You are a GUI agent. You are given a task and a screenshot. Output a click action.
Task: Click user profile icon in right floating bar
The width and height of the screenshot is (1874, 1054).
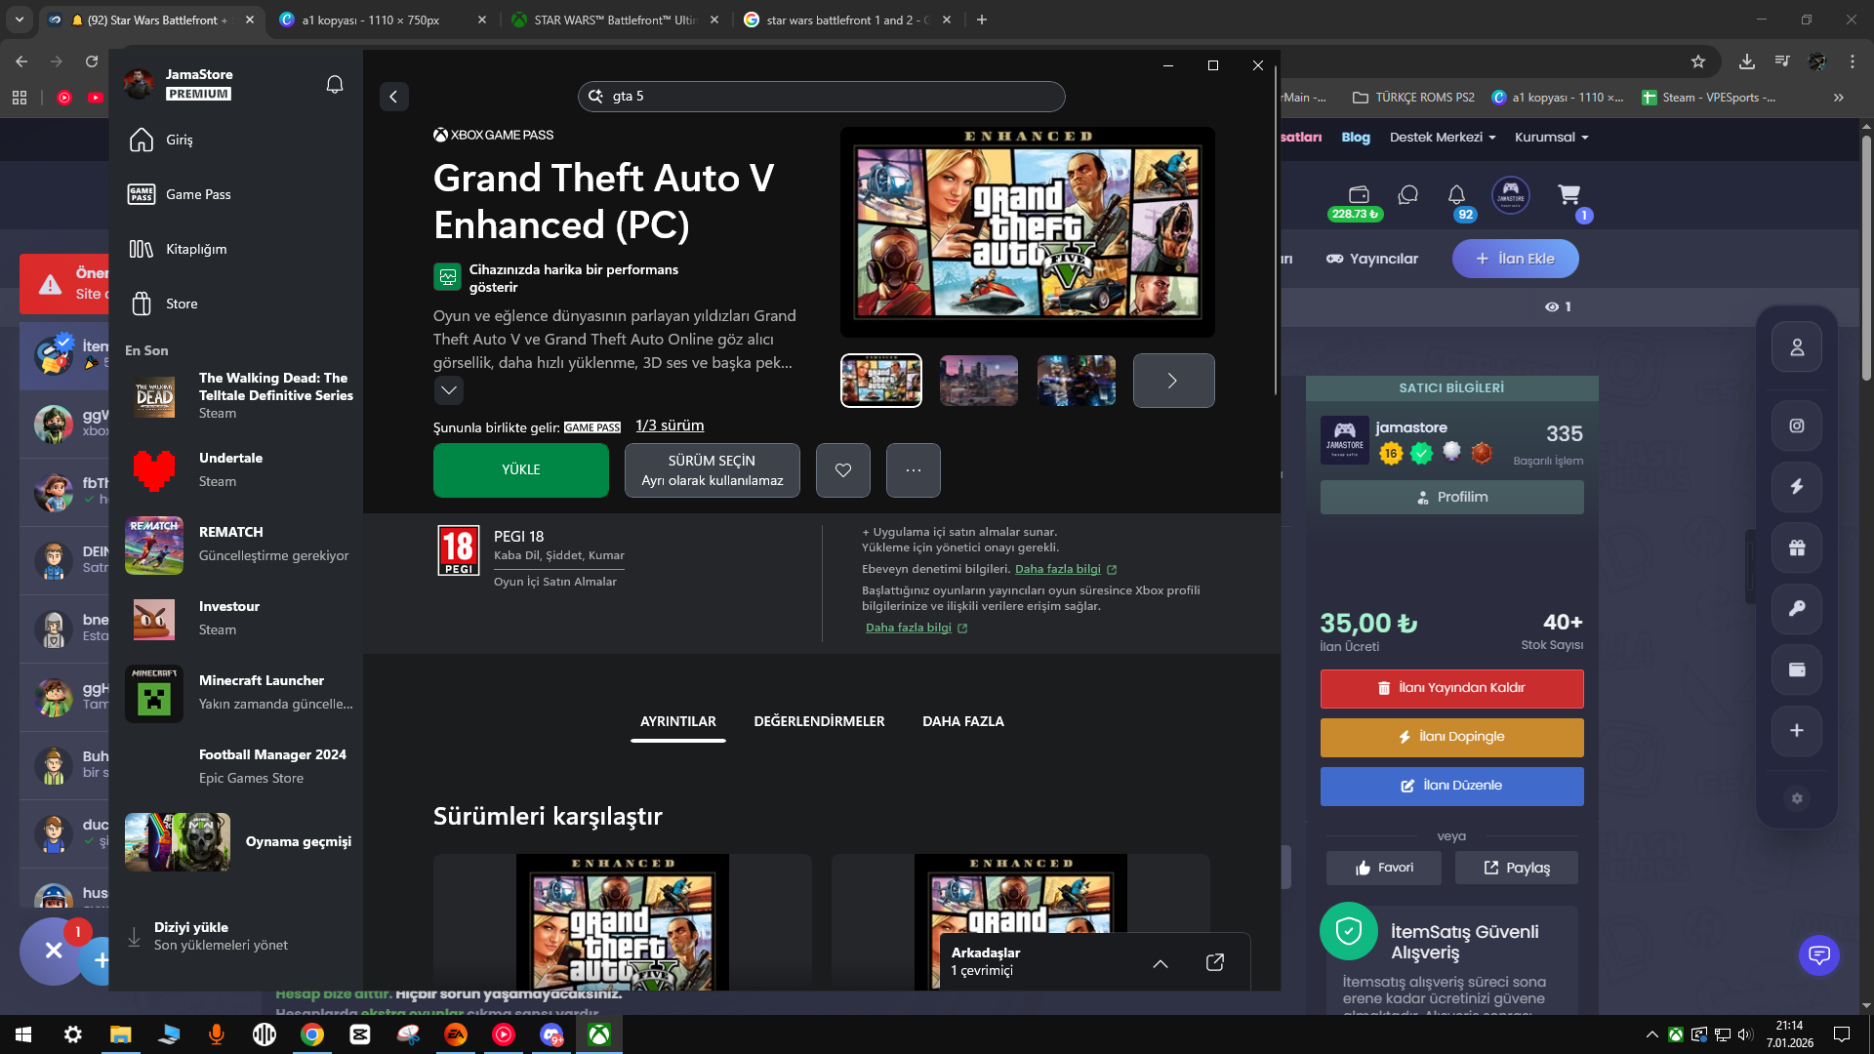click(1797, 347)
